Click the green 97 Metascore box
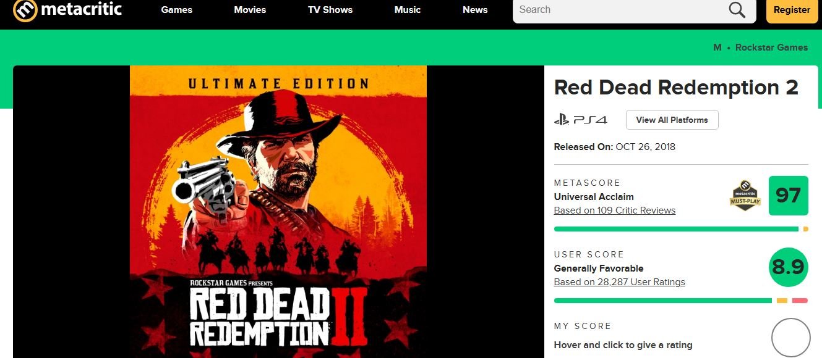 [788, 196]
